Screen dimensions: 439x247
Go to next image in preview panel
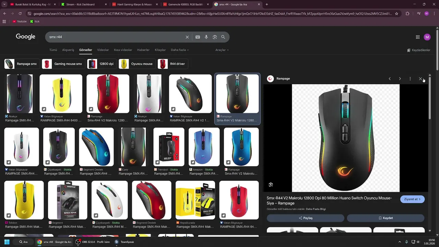(400, 79)
